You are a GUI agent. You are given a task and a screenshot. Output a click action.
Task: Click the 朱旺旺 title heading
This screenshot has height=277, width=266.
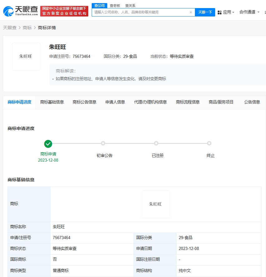click(x=57, y=47)
